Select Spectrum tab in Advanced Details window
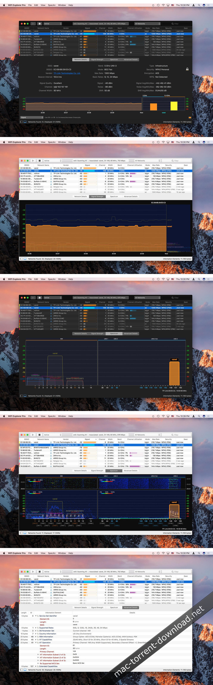 (114, 607)
